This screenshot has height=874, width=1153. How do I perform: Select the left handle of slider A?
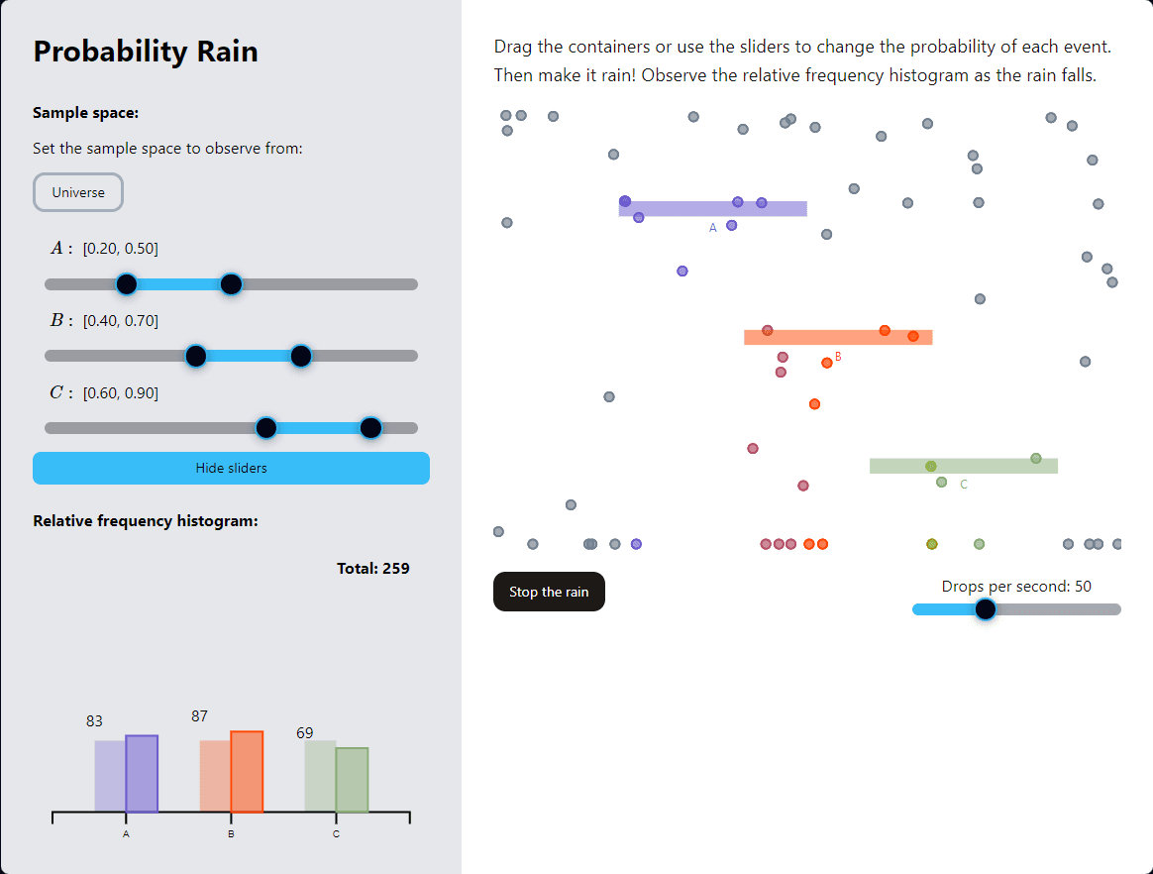point(126,284)
